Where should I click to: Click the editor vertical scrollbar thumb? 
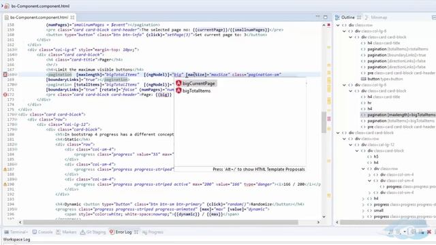[324, 122]
